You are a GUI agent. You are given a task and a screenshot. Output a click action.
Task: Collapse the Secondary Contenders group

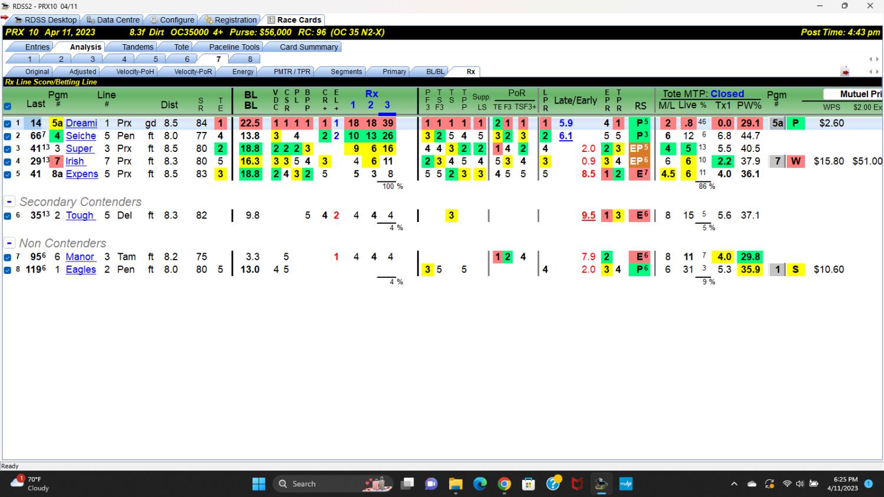click(x=9, y=201)
